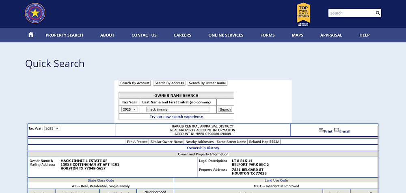Open the APPRAISAL menu

click(x=331, y=35)
